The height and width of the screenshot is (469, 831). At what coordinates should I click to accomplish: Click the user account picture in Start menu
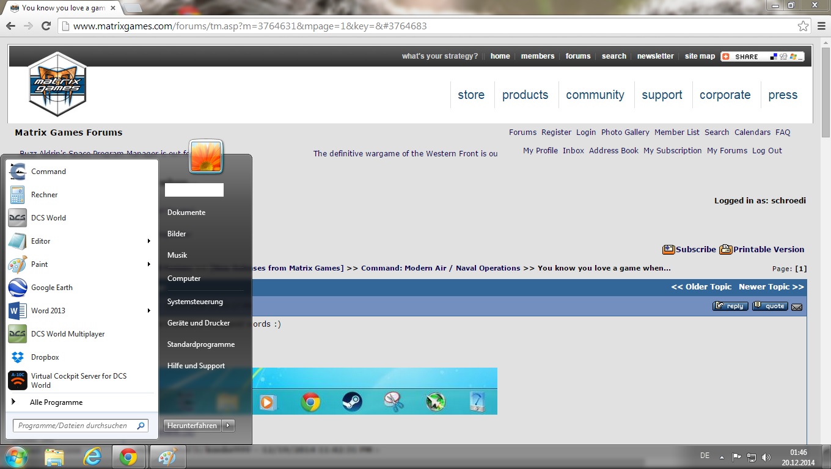[x=206, y=156]
